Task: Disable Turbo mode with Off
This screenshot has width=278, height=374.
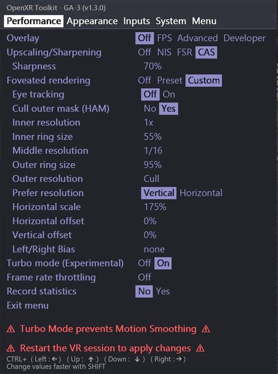Action: coord(144,263)
